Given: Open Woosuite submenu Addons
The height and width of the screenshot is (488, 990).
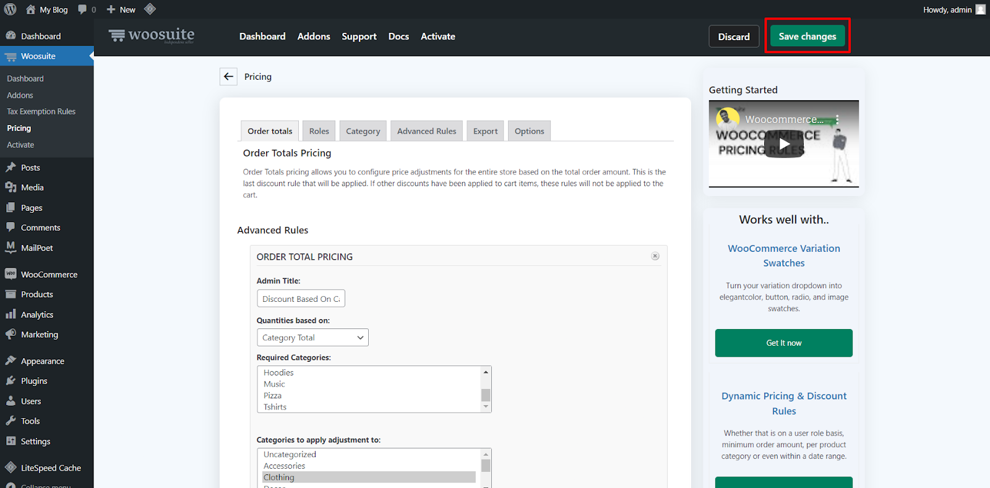Looking at the screenshot, I should 20,95.
